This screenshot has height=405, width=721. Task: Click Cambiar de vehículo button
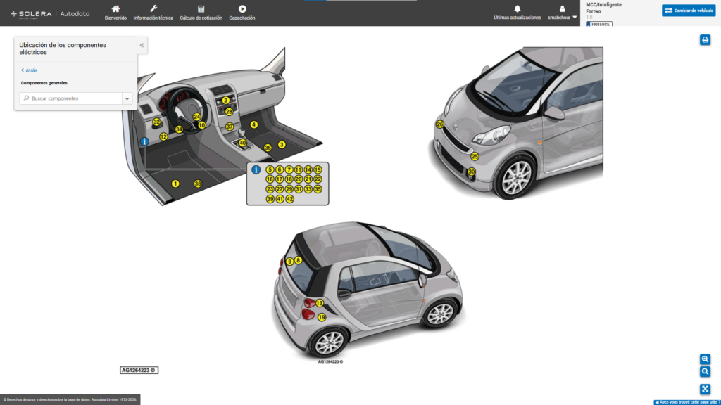689,10
